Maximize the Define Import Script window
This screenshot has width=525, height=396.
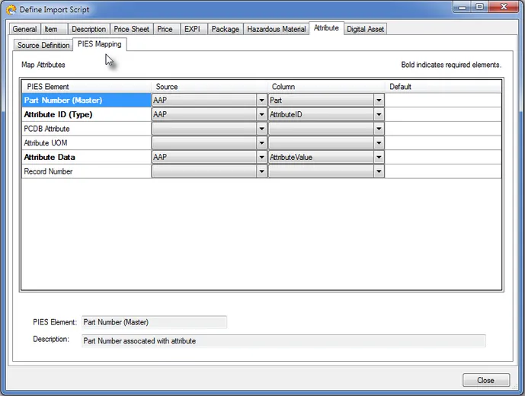[479, 8]
